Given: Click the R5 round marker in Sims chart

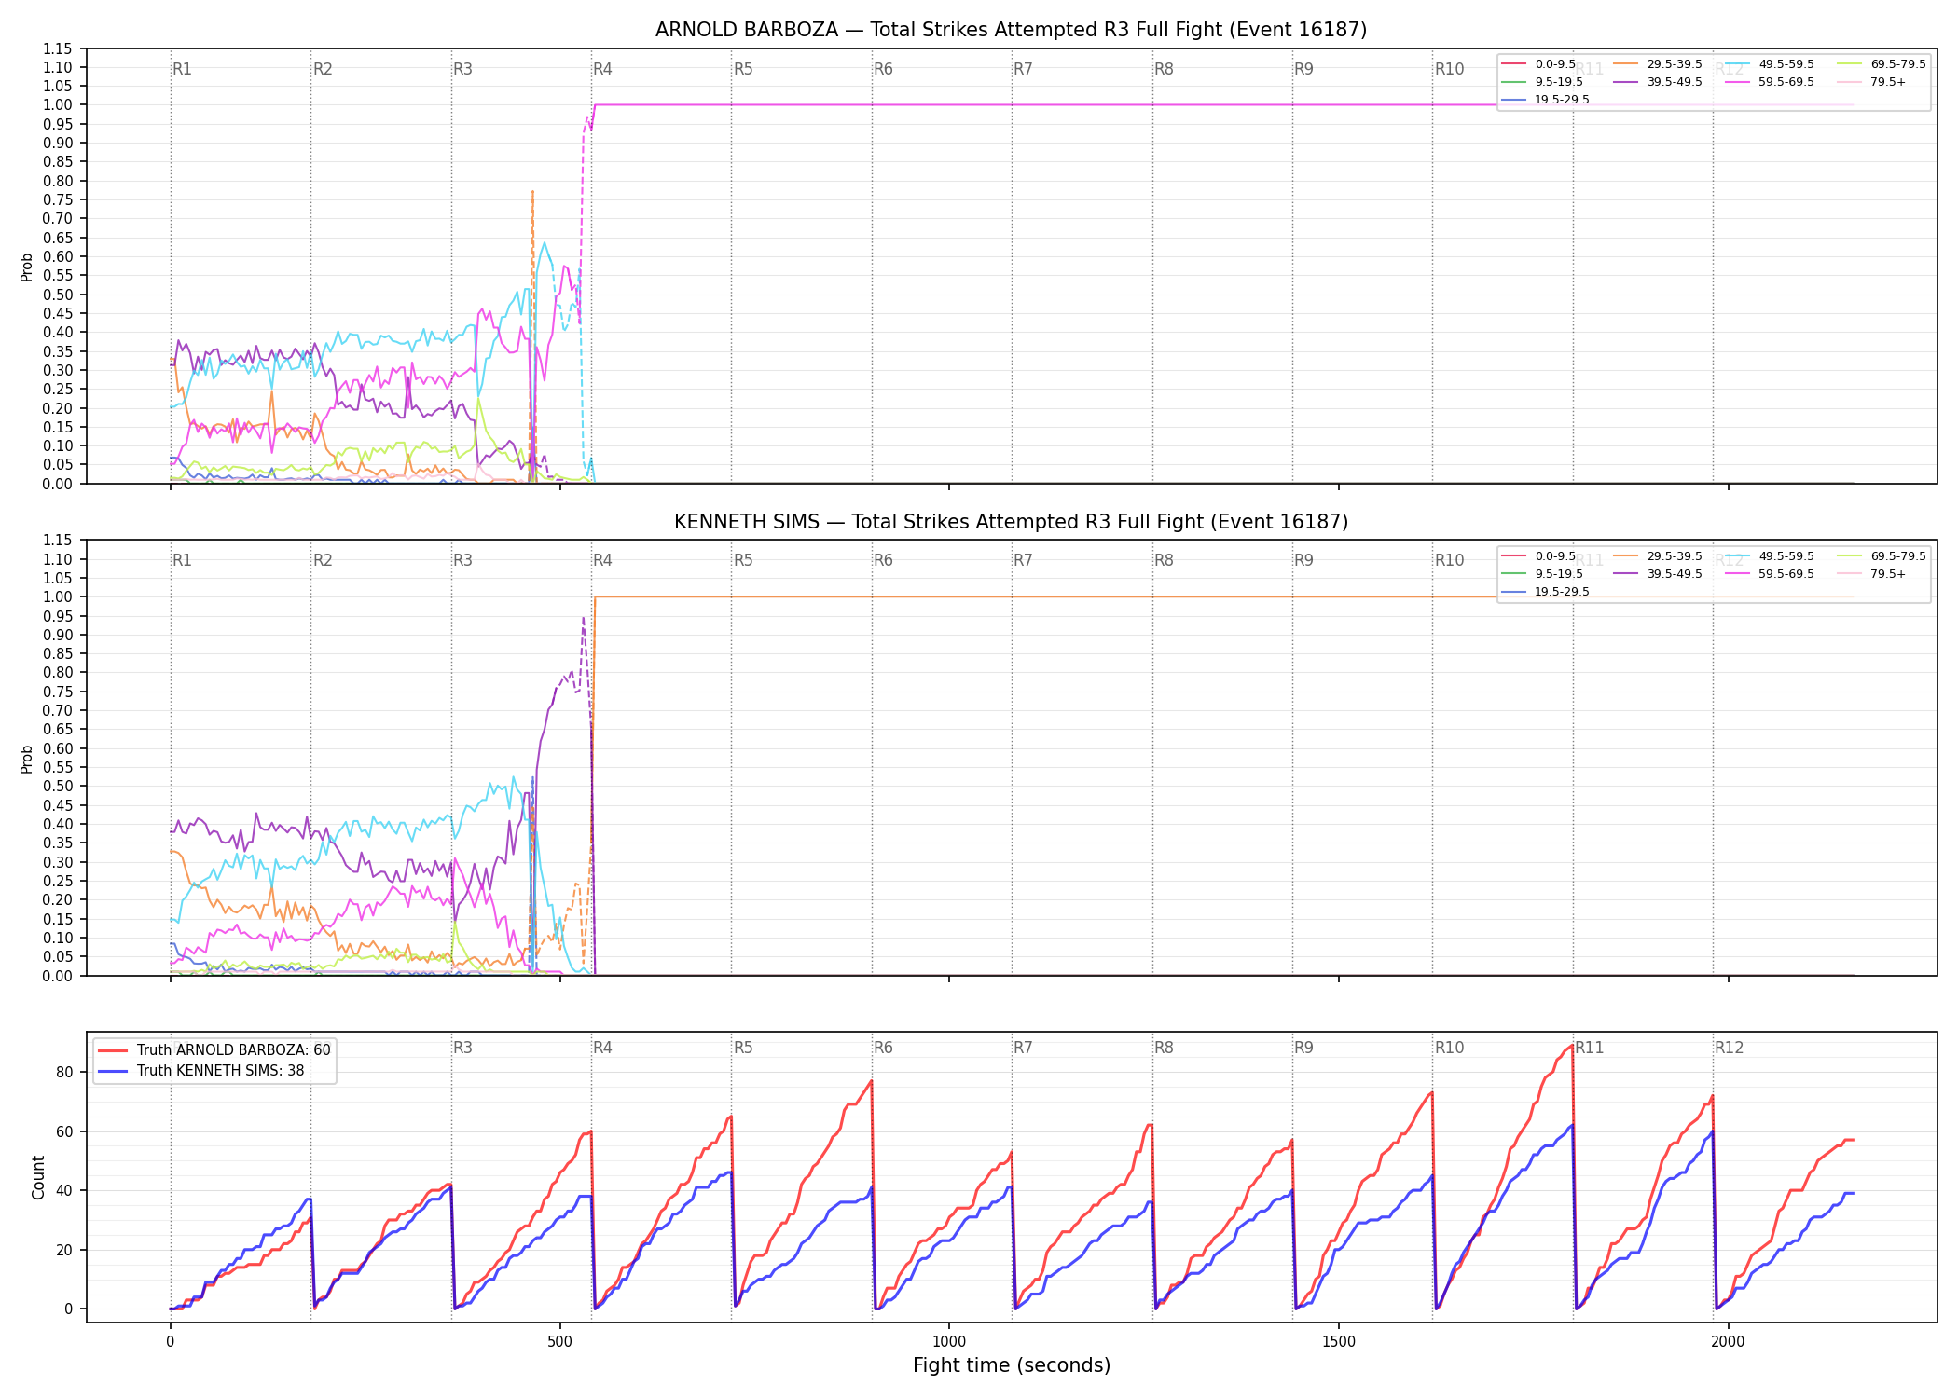Looking at the screenshot, I should click(x=743, y=560).
